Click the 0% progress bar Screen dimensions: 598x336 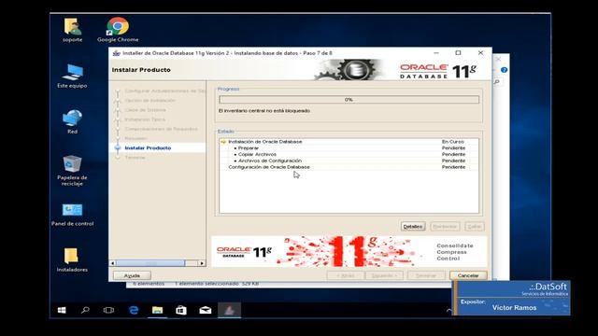349,100
